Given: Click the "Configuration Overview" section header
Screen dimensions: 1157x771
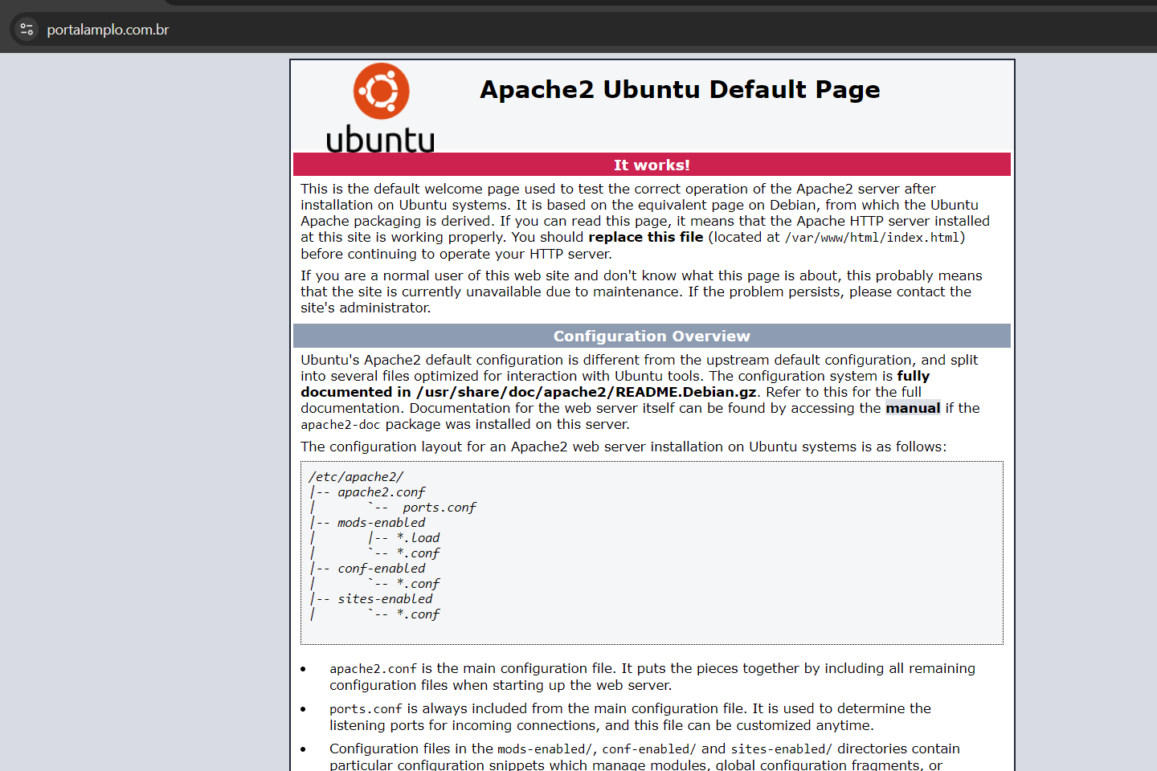Looking at the screenshot, I should click(x=652, y=336).
